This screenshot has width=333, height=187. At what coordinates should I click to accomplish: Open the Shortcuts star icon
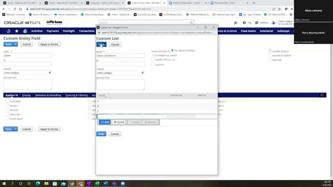[x=17, y=31]
